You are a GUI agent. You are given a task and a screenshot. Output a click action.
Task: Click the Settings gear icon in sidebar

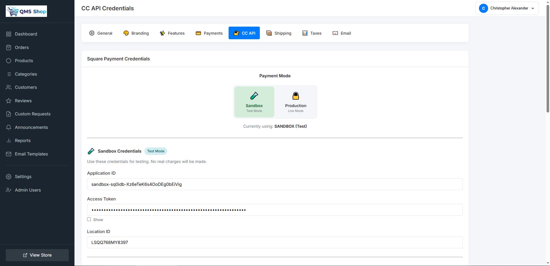click(9, 177)
